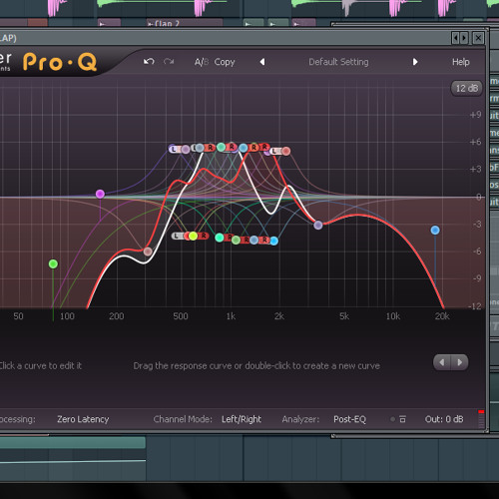499x499 pixels.
Task: Change the Zero Latency processing mode
Action: click(83, 419)
